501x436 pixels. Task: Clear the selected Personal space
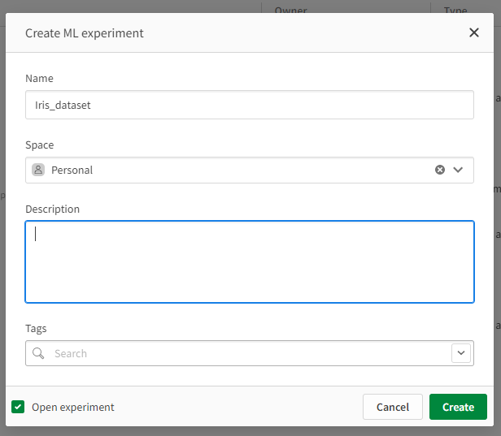click(x=440, y=170)
